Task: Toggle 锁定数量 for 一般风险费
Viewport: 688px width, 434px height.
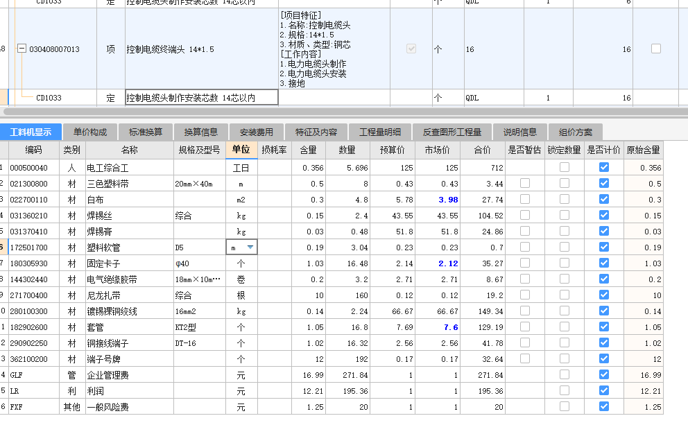Action: pos(565,406)
